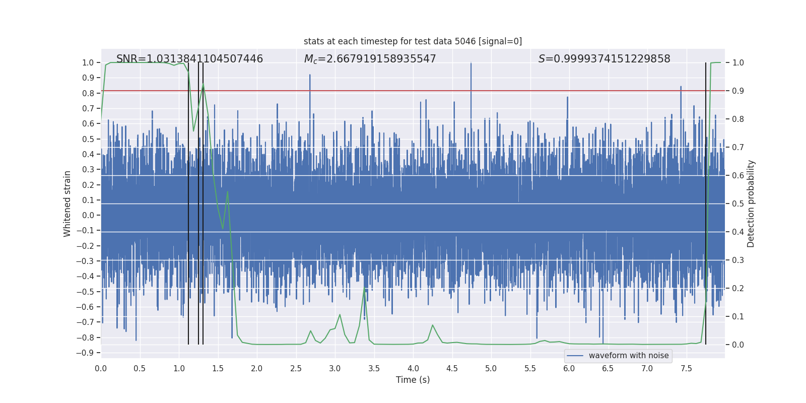Click the chirp mass Mc annotation

pos(370,59)
